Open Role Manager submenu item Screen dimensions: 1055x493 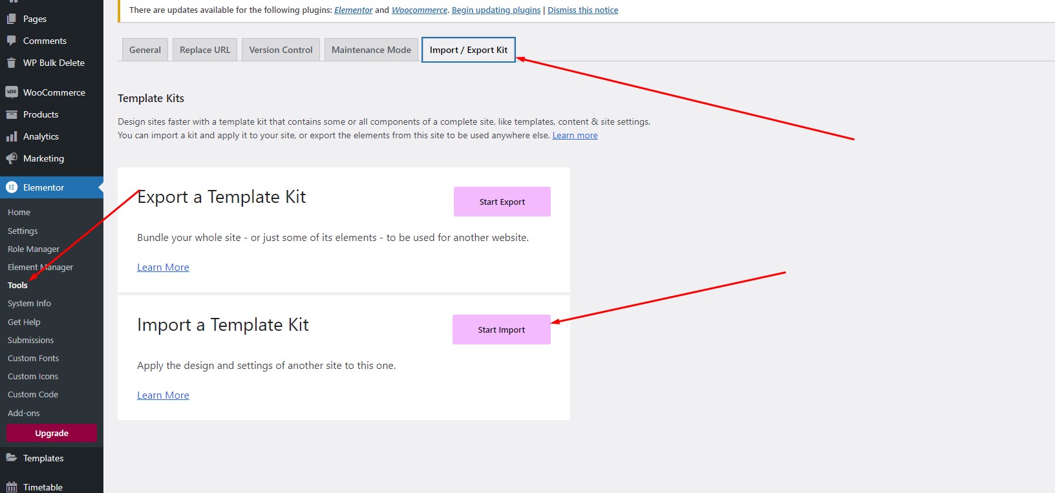click(x=34, y=249)
